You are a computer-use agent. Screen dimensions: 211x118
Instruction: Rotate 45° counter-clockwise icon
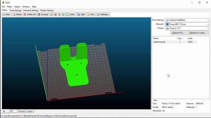click(59, 14)
